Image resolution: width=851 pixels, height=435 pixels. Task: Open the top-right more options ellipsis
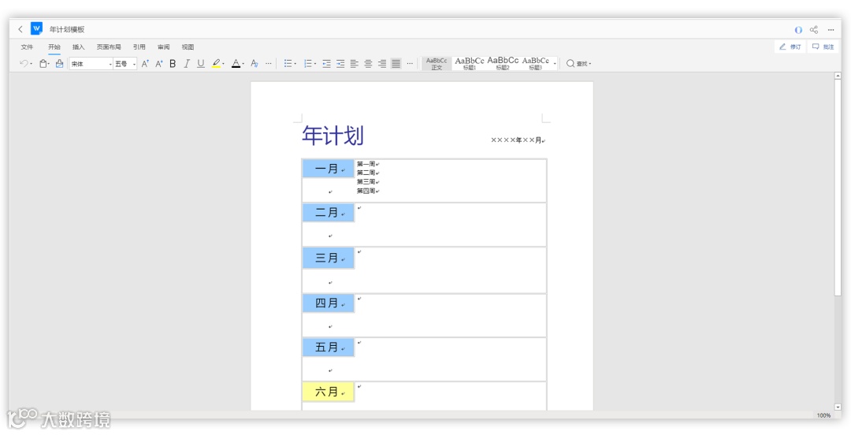[831, 30]
